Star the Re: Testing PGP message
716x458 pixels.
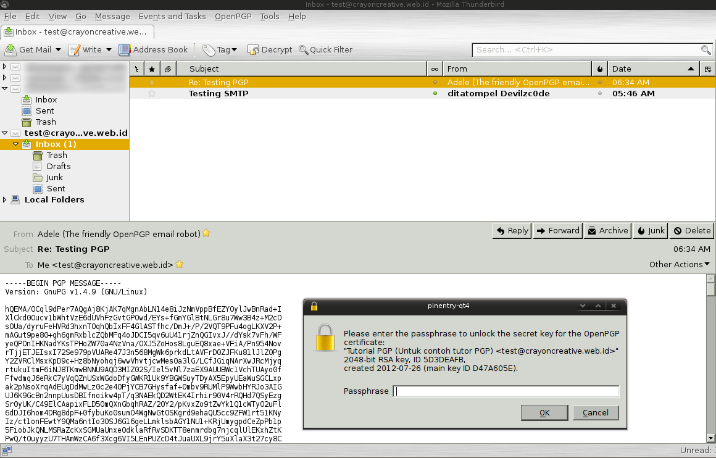tap(152, 83)
